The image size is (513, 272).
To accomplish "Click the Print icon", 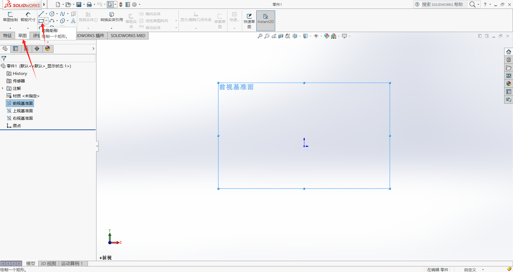I will [89, 5].
